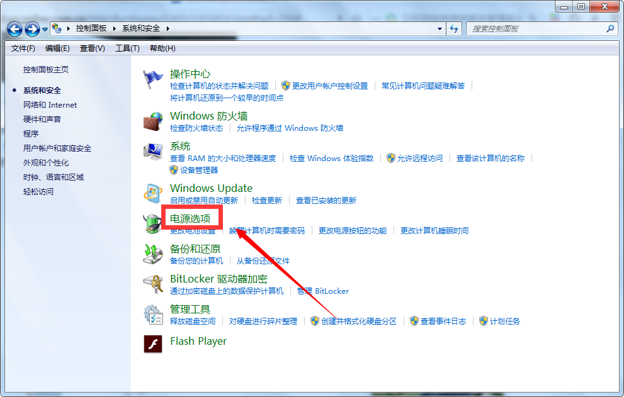The width and height of the screenshot is (624, 397).
Task: Expand the root arrow before 控制面板 breadcrumb
Action: [x=68, y=28]
